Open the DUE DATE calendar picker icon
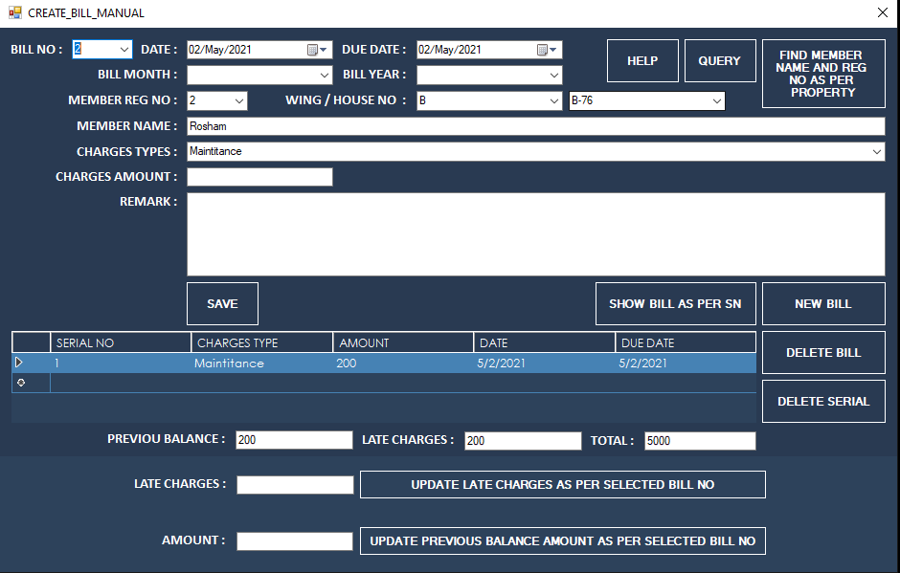 pos(547,50)
